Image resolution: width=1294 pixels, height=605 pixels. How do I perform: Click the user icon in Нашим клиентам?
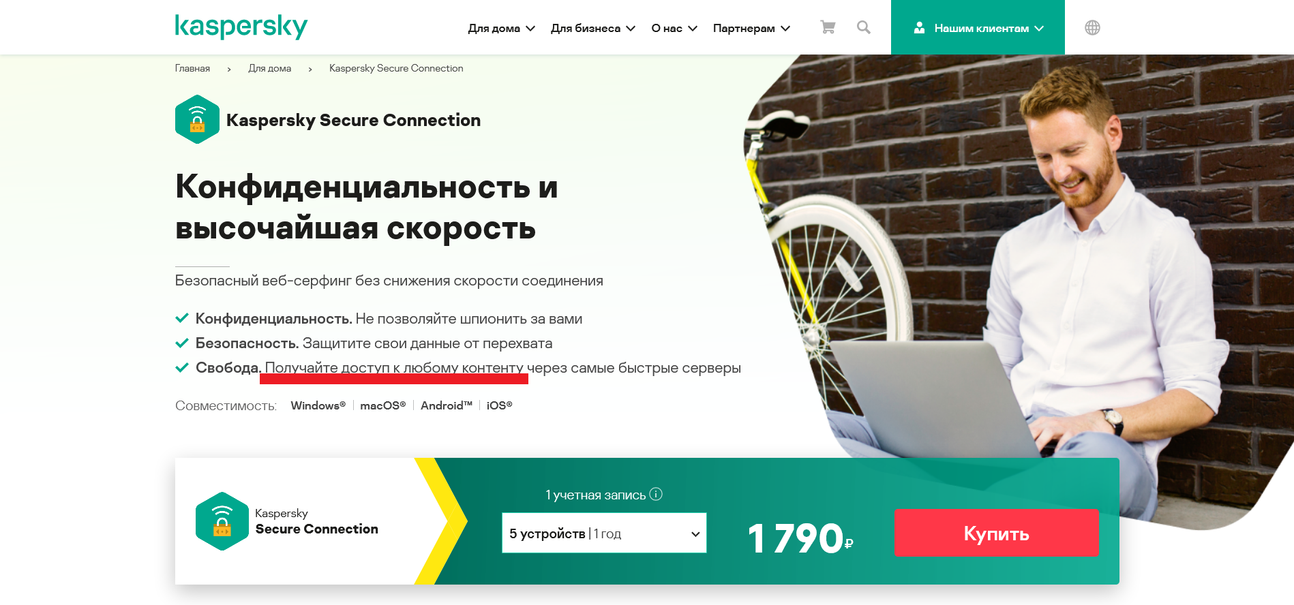pos(919,28)
